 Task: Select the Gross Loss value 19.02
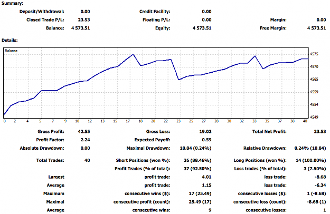(x=205, y=132)
